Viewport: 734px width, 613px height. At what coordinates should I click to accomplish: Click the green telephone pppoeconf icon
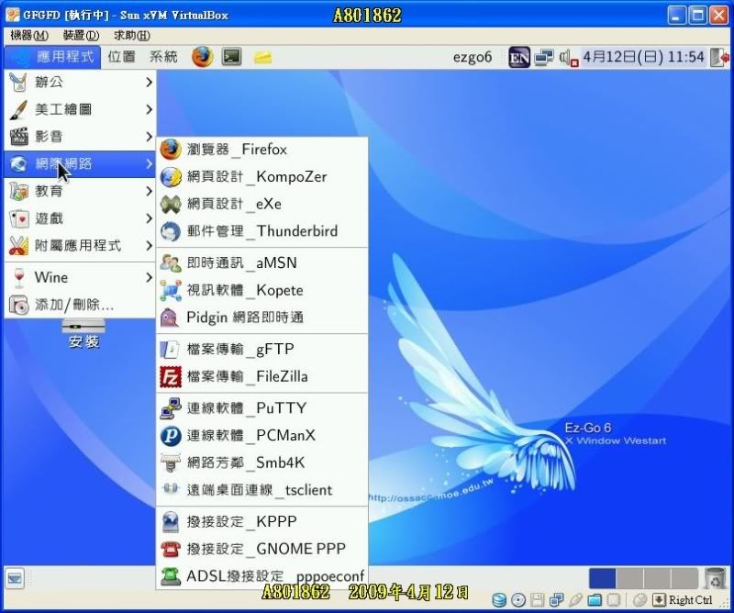pos(171,576)
